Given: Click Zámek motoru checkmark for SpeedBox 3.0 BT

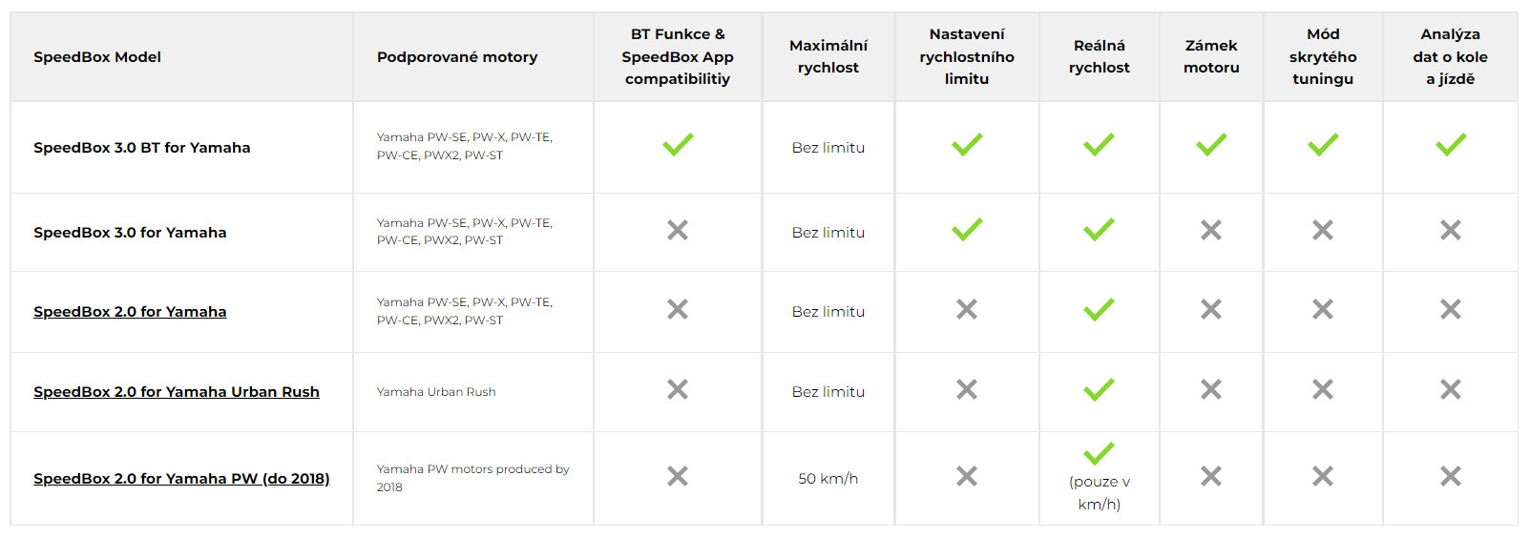Looking at the screenshot, I should (1211, 145).
